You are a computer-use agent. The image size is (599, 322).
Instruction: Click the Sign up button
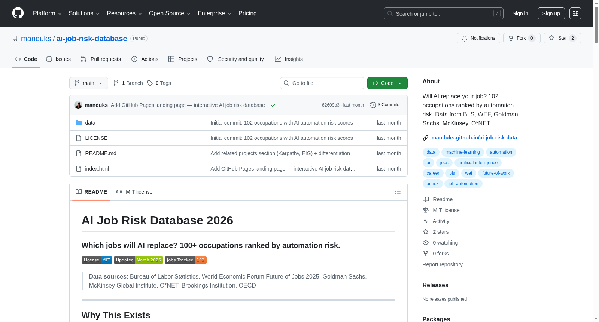(x=551, y=13)
